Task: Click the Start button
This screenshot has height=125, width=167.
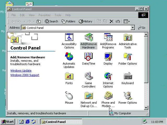Action: (8, 122)
